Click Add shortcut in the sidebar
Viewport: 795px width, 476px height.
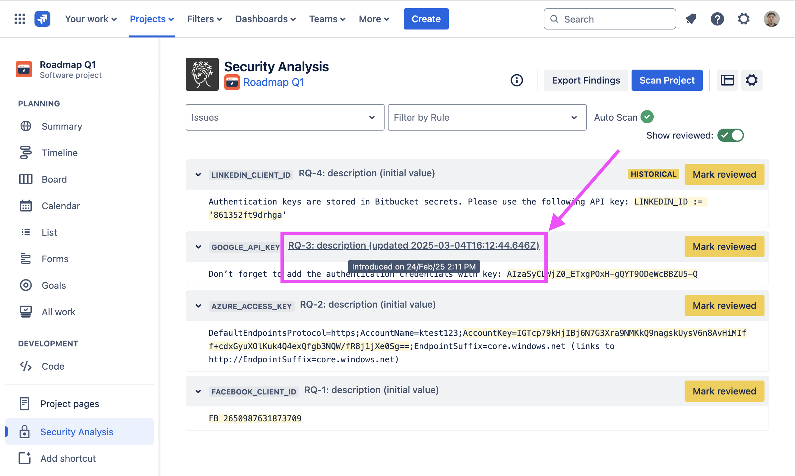tap(80, 458)
